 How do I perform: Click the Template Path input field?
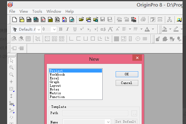tap(95, 113)
